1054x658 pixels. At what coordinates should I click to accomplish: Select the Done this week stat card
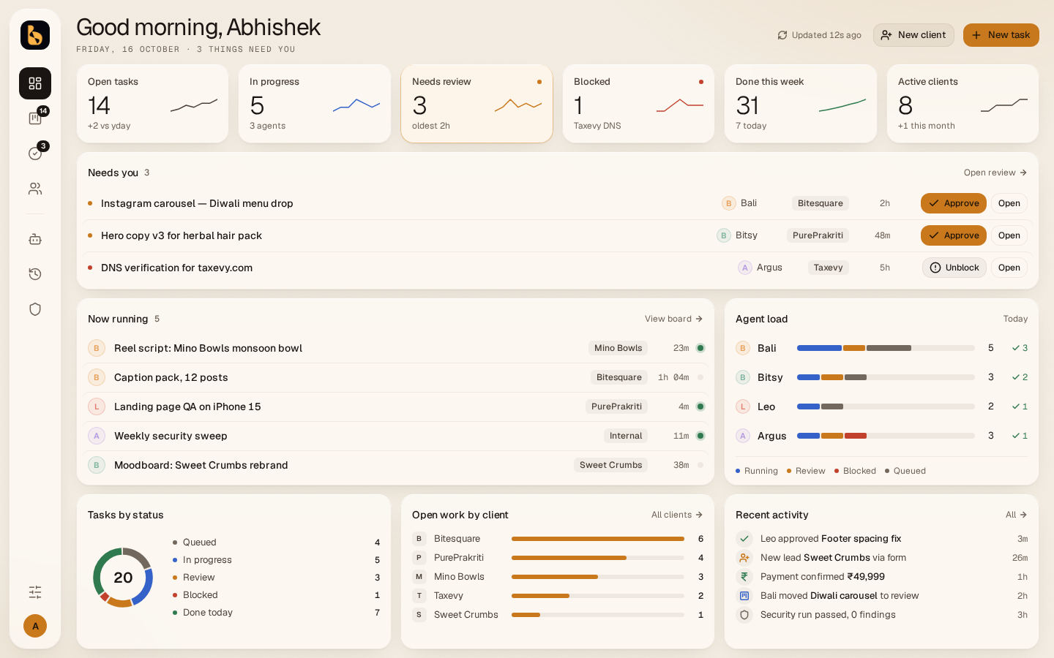click(x=801, y=104)
